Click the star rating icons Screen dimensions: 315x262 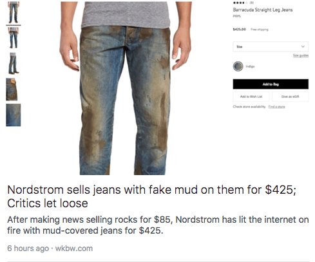pyautogui.click(x=240, y=3)
